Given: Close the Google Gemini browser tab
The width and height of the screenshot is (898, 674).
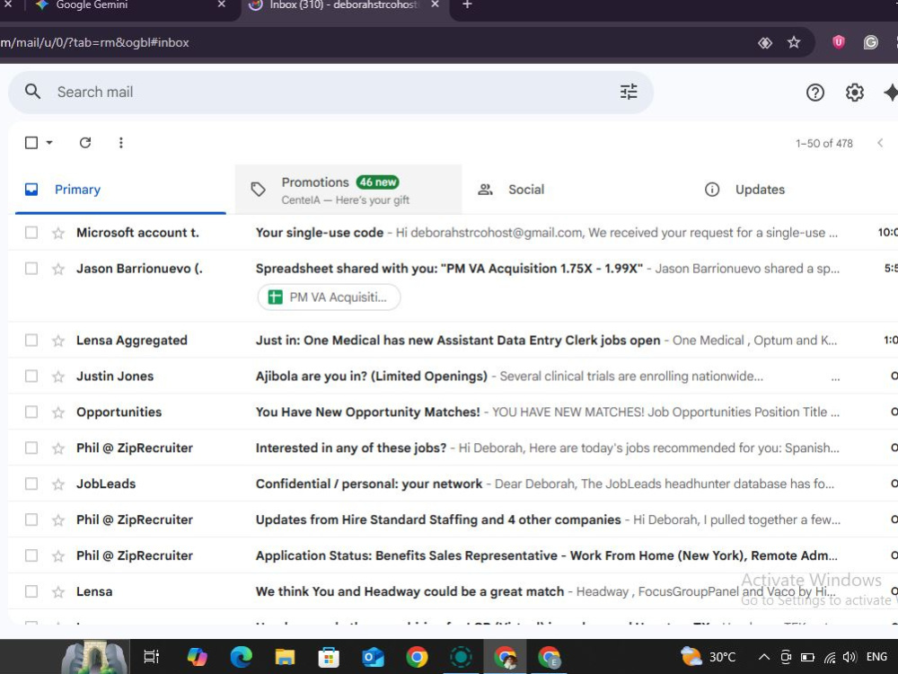Looking at the screenshot, I should pyautogui.click(x=222, y=4).
